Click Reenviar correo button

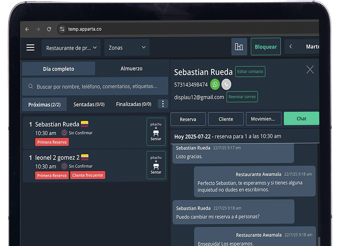click(x=242, y=97)
